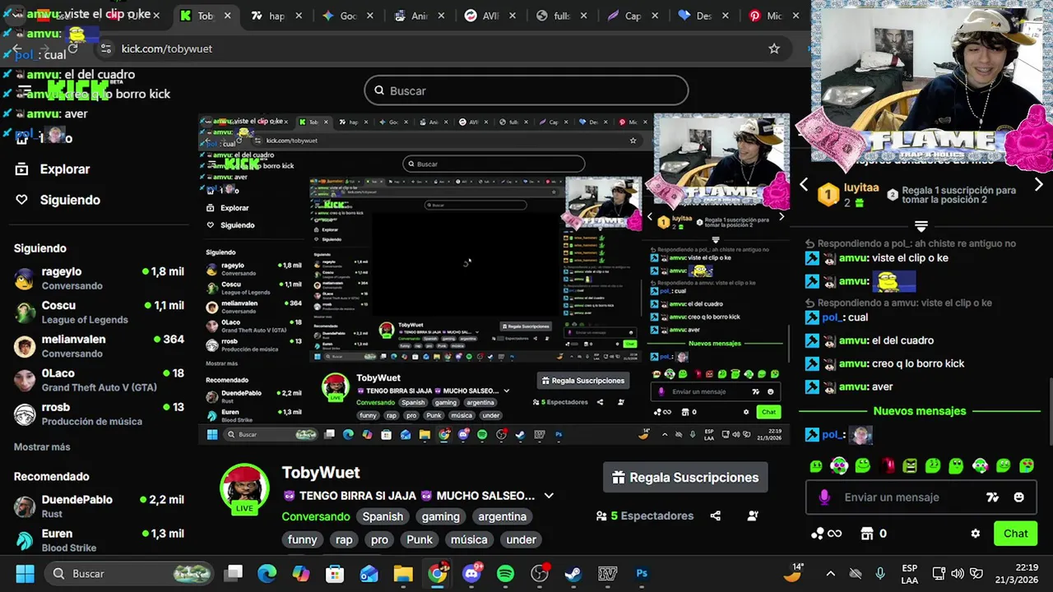The width and height of the screenshot is (1053, 592).
Task: Open Explorar in the left sidebar
Action: click(53, 169)
